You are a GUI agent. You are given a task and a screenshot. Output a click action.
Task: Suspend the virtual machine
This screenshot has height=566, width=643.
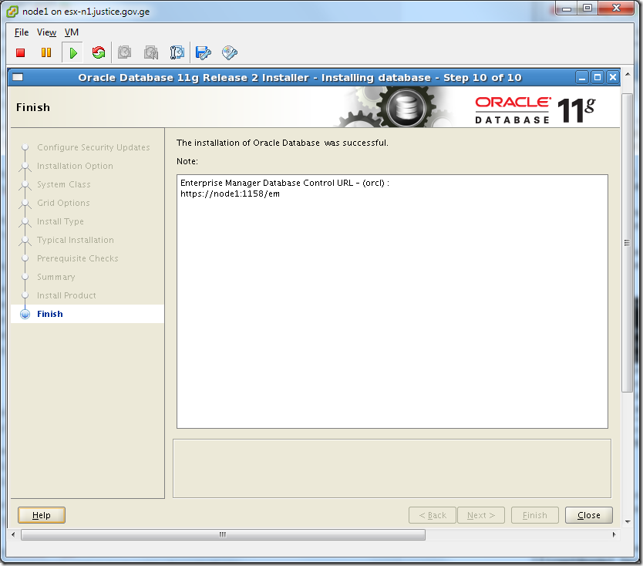click(x=45, y=52)
